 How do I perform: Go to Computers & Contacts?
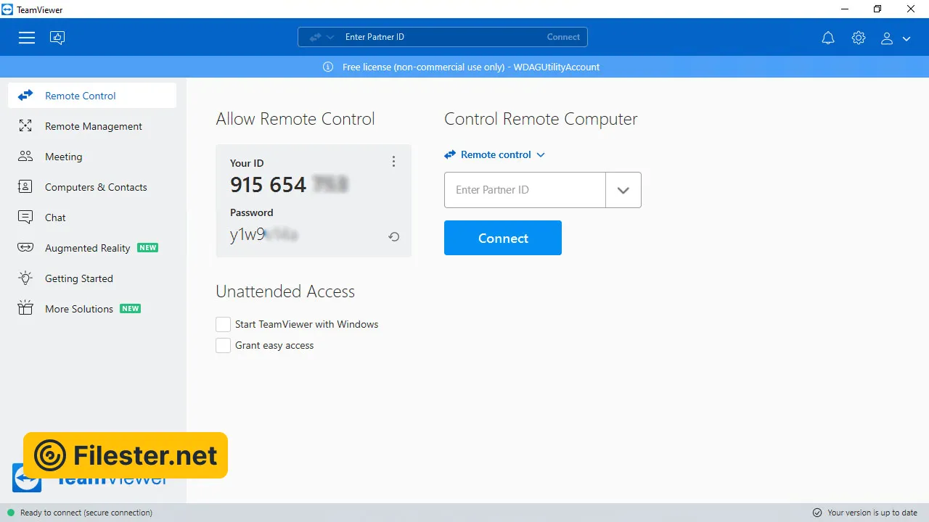[x=95, y=187]
